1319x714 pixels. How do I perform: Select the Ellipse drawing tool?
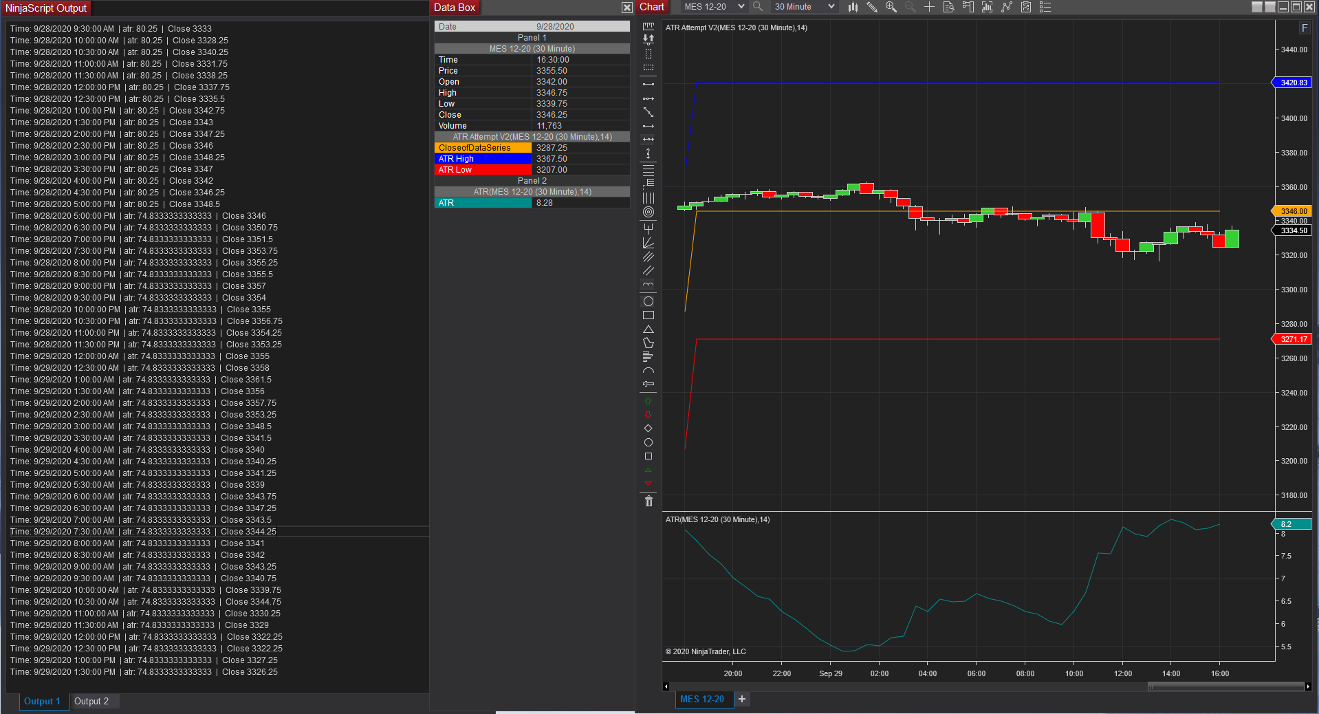648,301
